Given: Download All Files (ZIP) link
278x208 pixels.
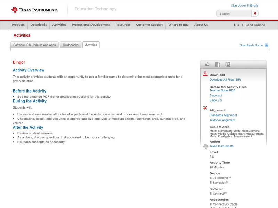Looking at the screenshot, I should pos(225,80).
